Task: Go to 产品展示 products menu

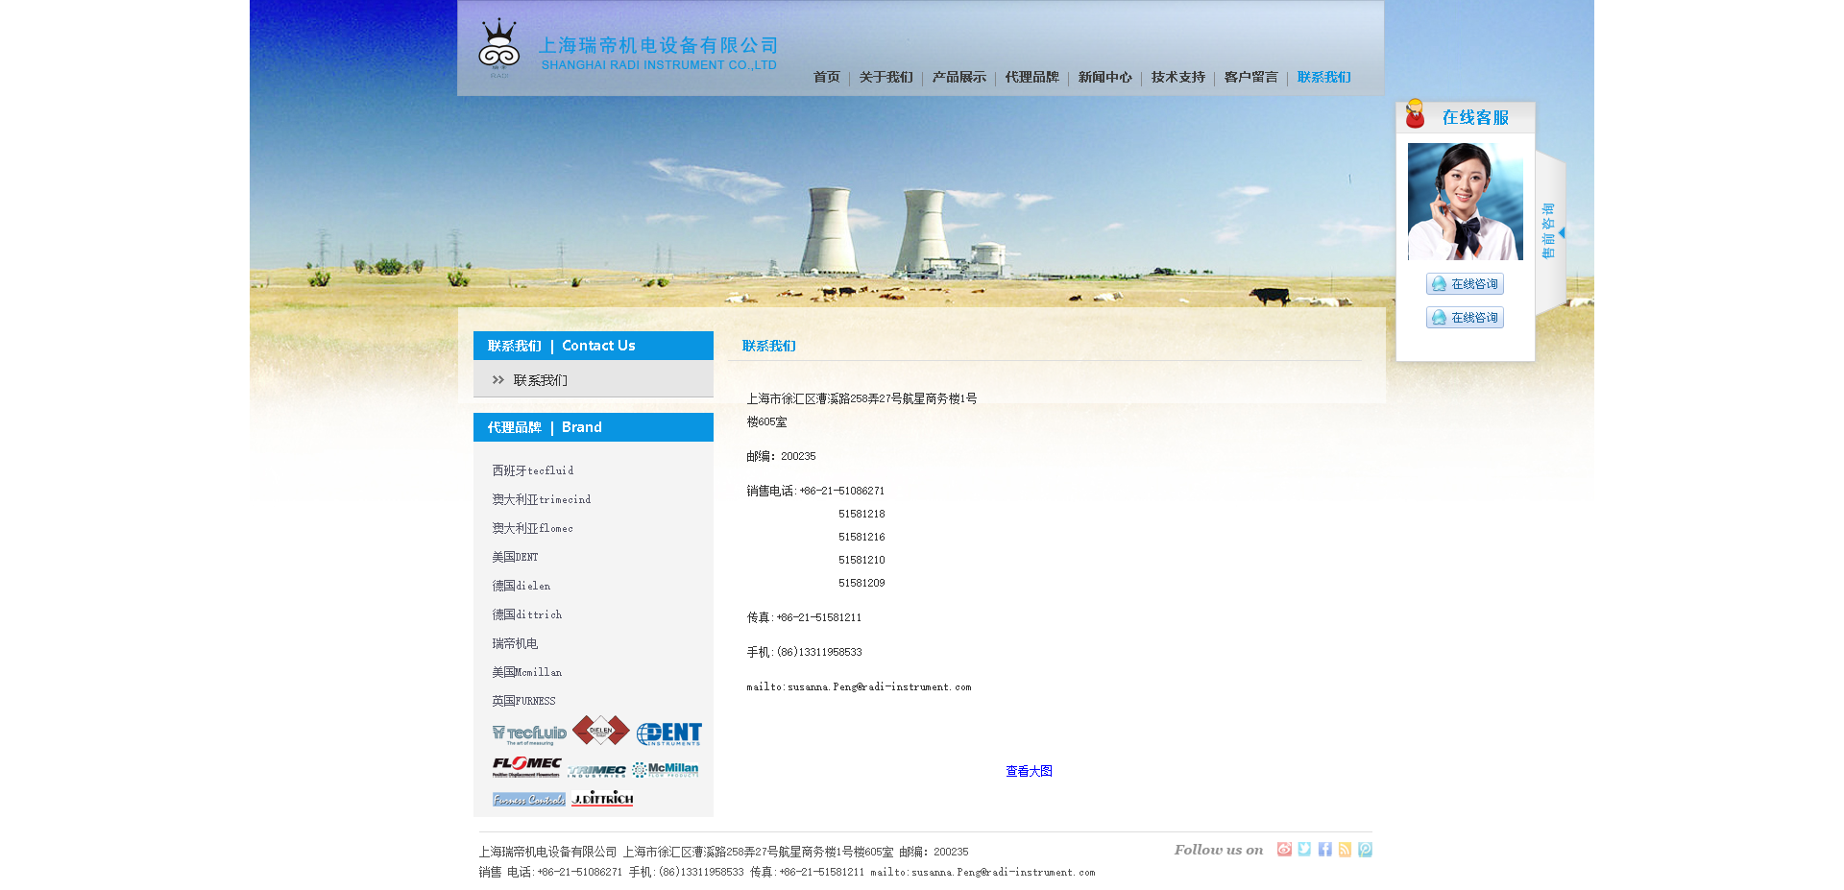Action: [x=958, y=78]
